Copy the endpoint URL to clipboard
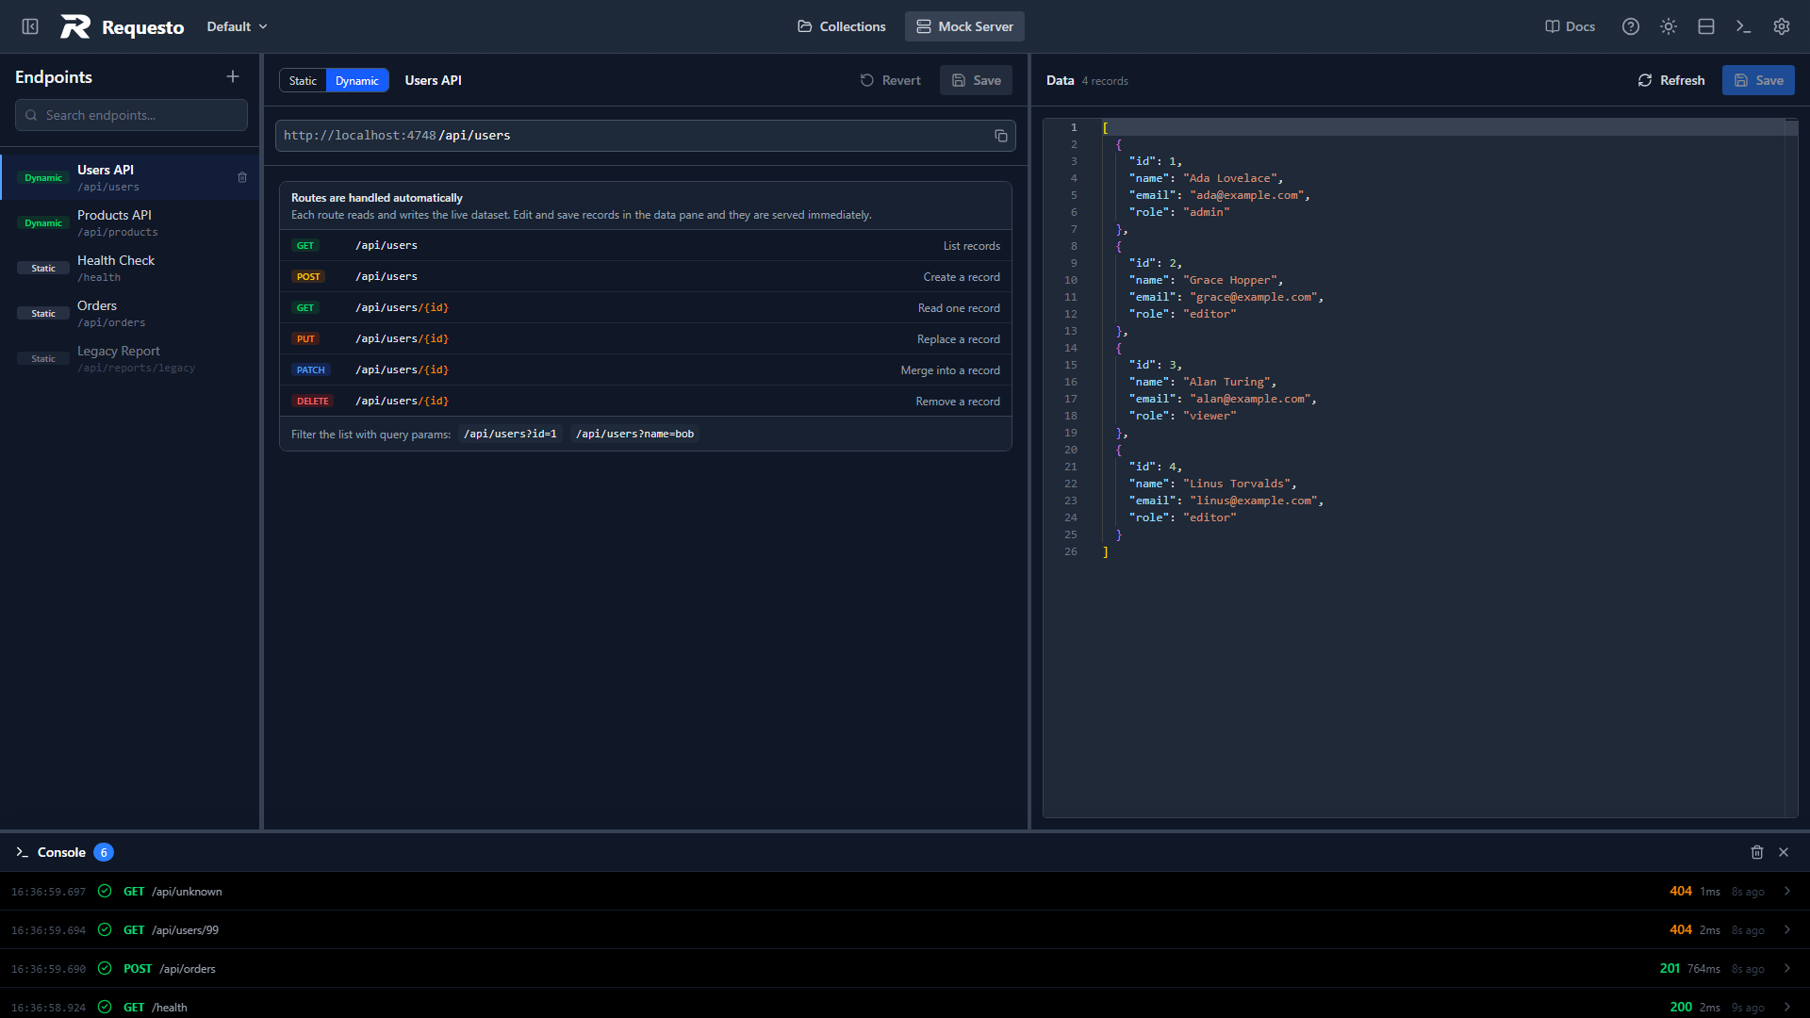This screenshot has width=1810, height=1018. click(1001, 136)
